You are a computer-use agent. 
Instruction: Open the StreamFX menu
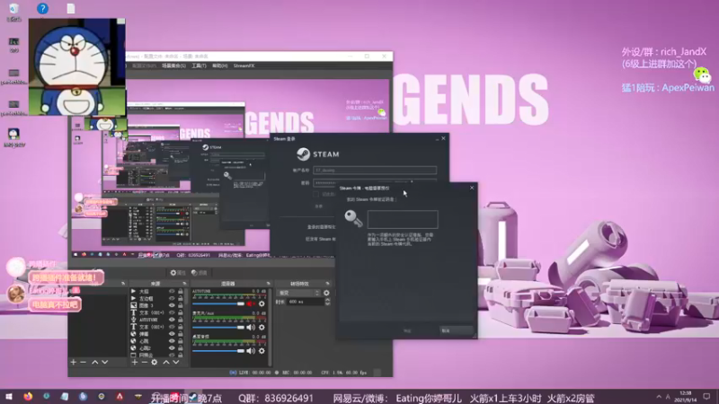click(244, 66)
